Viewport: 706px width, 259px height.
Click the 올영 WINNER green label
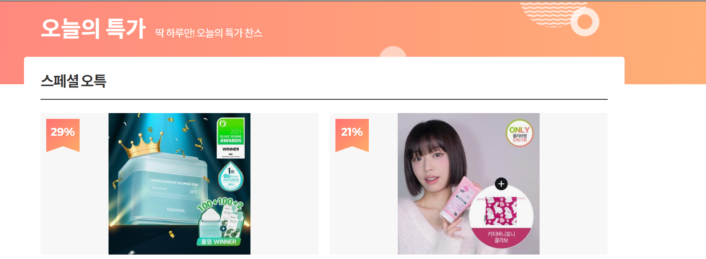(x=218, y=242)
